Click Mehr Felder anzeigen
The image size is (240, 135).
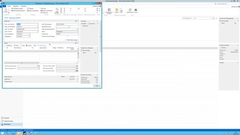pyautogui.click(x=72, y=40)
